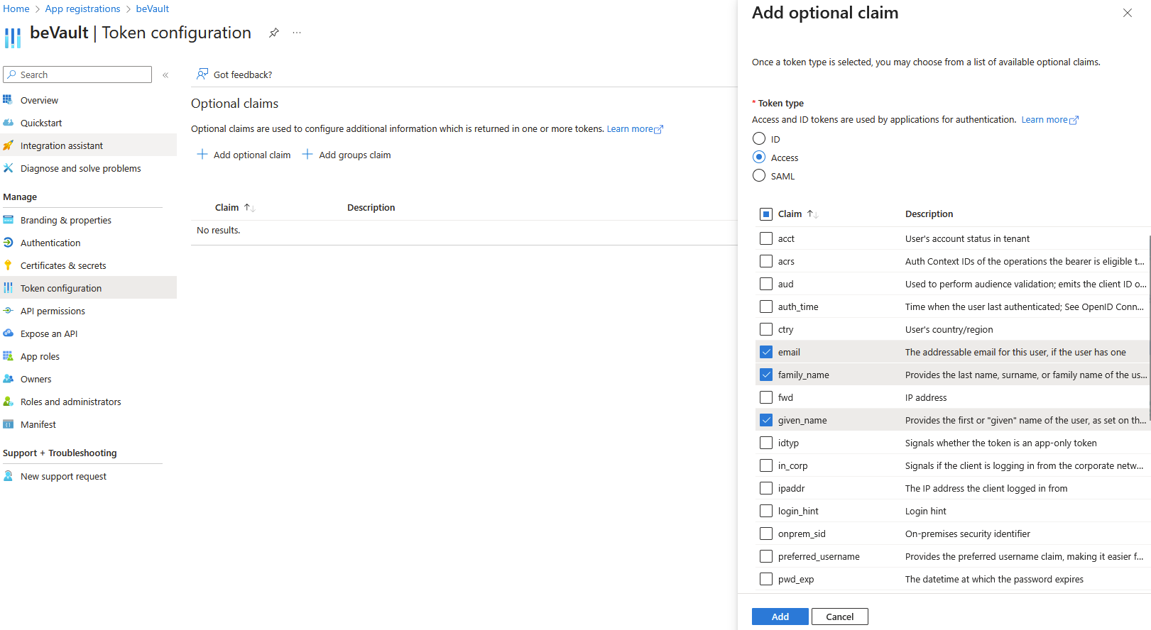This screenshot has height=630, width=1151.
Task: Open the more options ellipsis in header
Action: pos(297,33)
